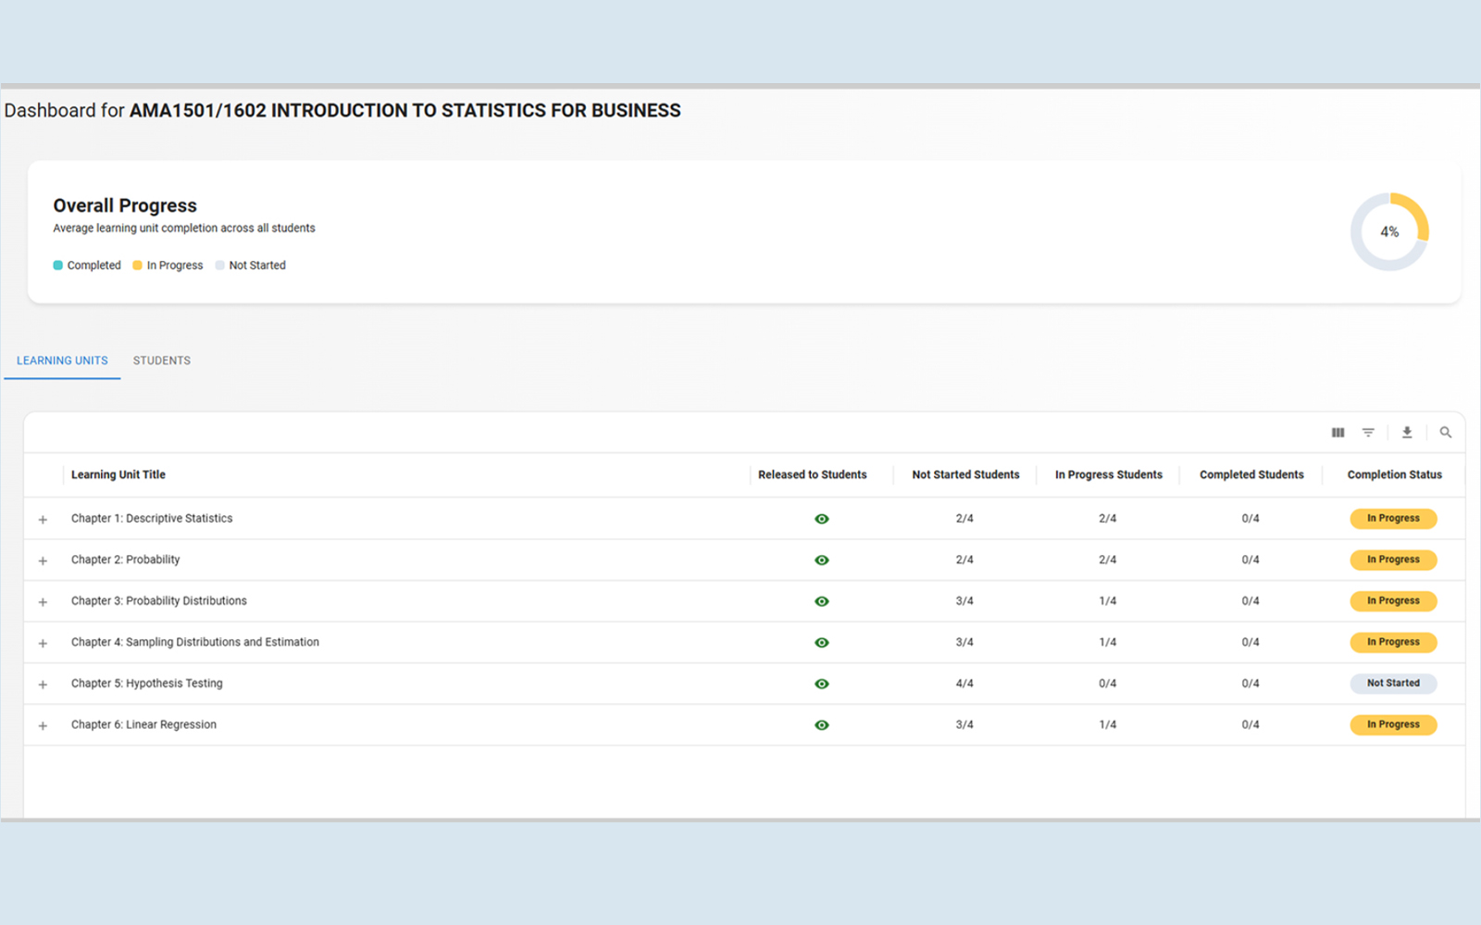Select the 'Chapter 5: Hypothesis Testing' title text

147,684
